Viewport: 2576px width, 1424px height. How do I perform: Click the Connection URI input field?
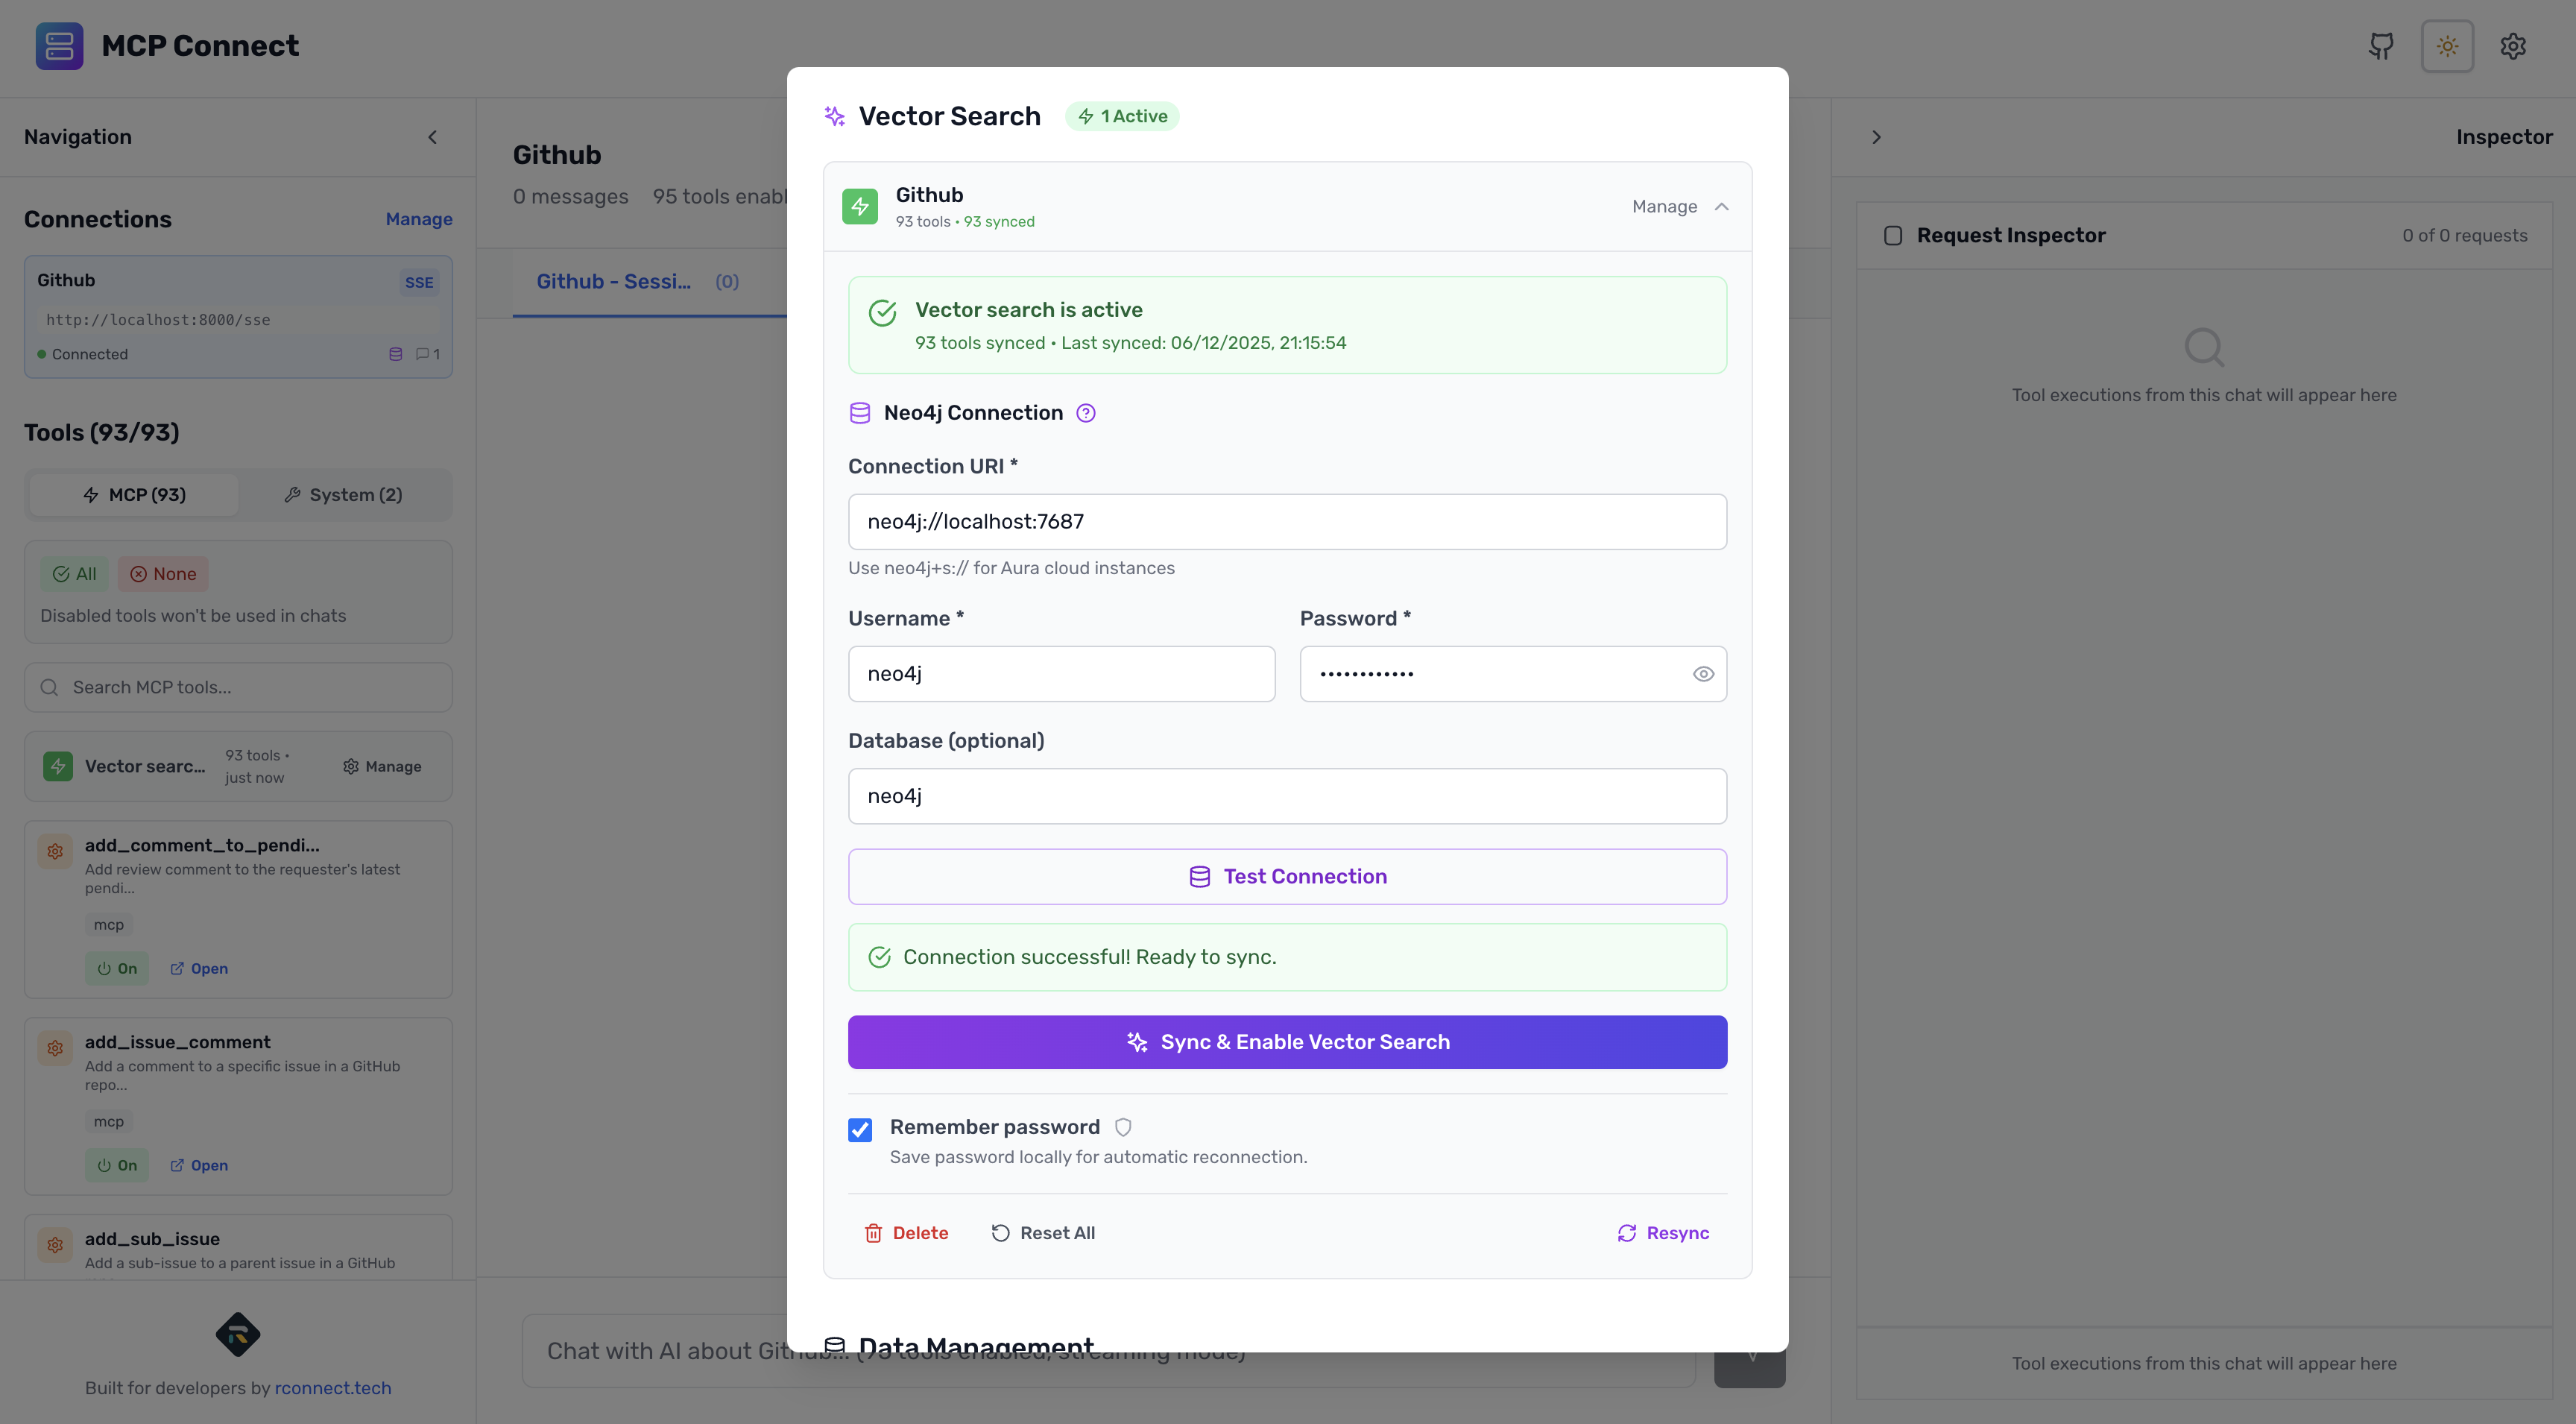(x=1287, y=521)
